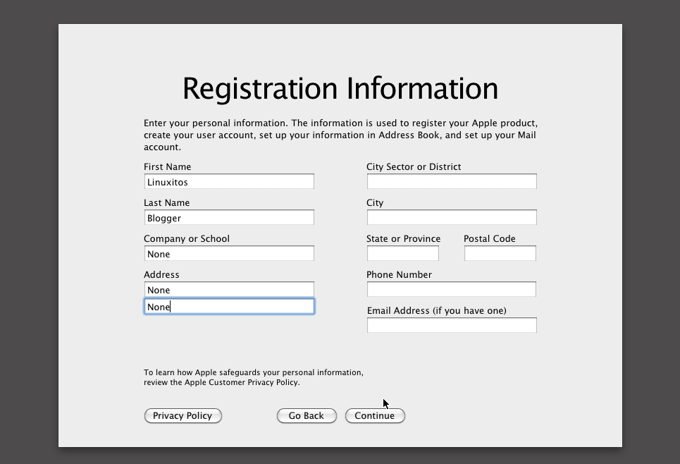Screen dimensions: 680x464
Task: Click the Registration Information heading
Action: pyautogui.click(x=340, y=89)
